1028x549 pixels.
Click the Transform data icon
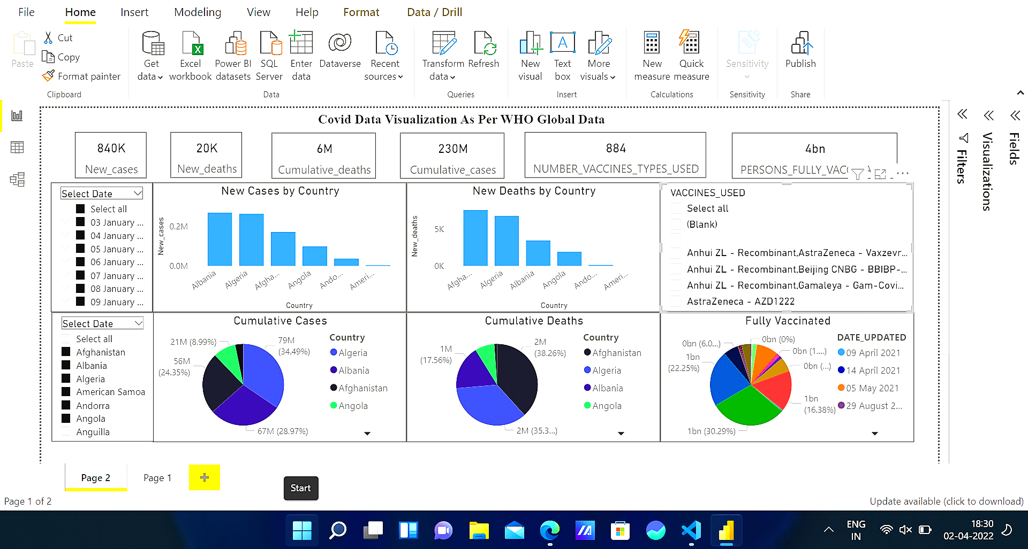443,44
